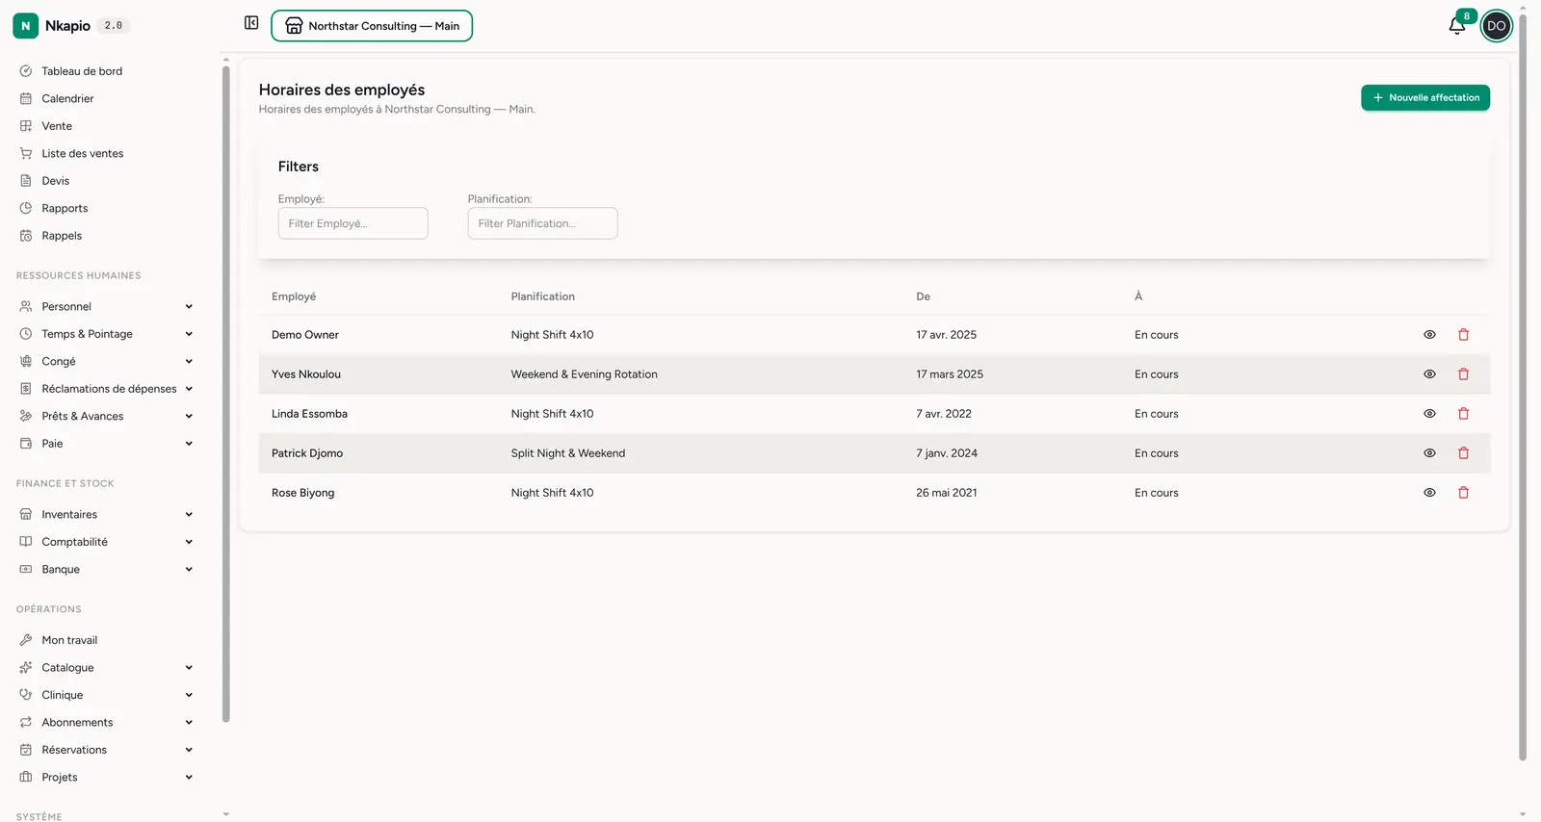
Task: Toggle the sidebar collapse icon
Action: click(251, 23)
